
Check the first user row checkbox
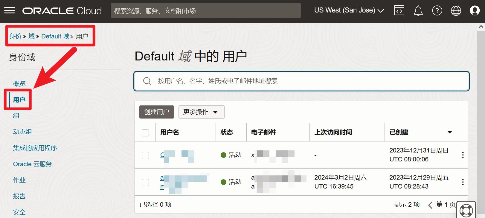pos(145,155)
